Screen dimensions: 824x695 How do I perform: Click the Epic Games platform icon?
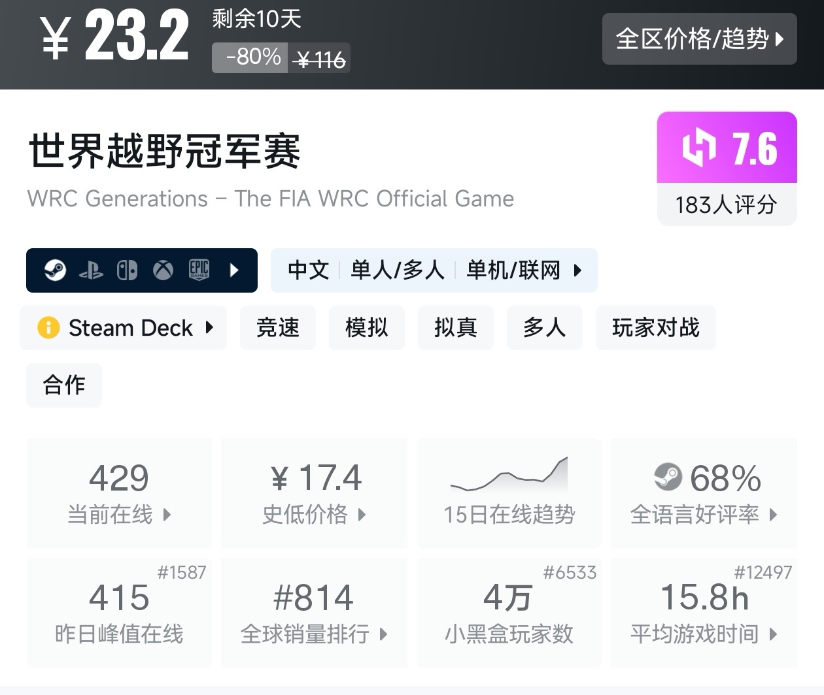[x=199, y=270]
